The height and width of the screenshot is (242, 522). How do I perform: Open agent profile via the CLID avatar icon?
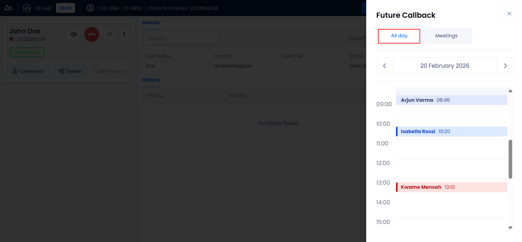click(90, 8)
